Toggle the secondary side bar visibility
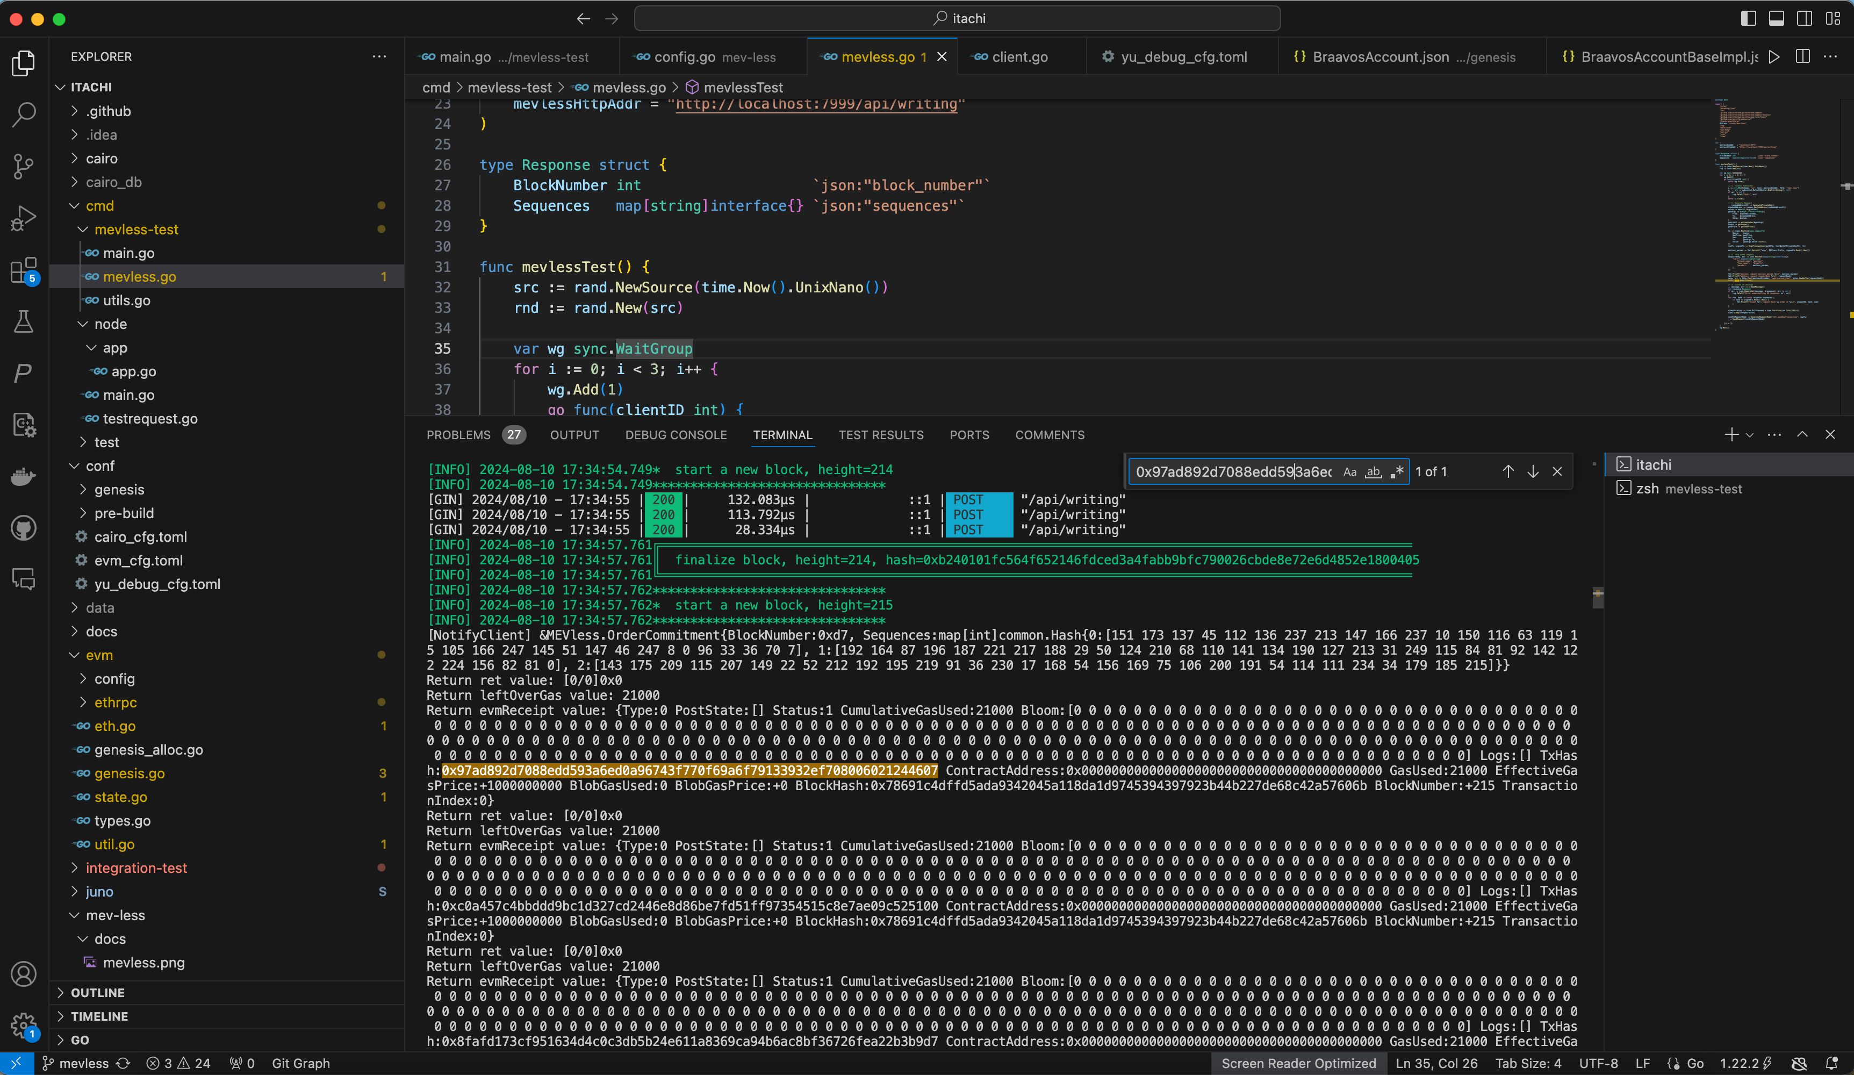 1804,18
